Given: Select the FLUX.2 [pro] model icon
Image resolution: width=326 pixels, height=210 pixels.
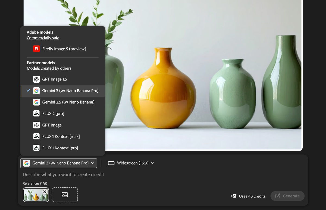Looking at the screenshot, I should coord(36,114).
